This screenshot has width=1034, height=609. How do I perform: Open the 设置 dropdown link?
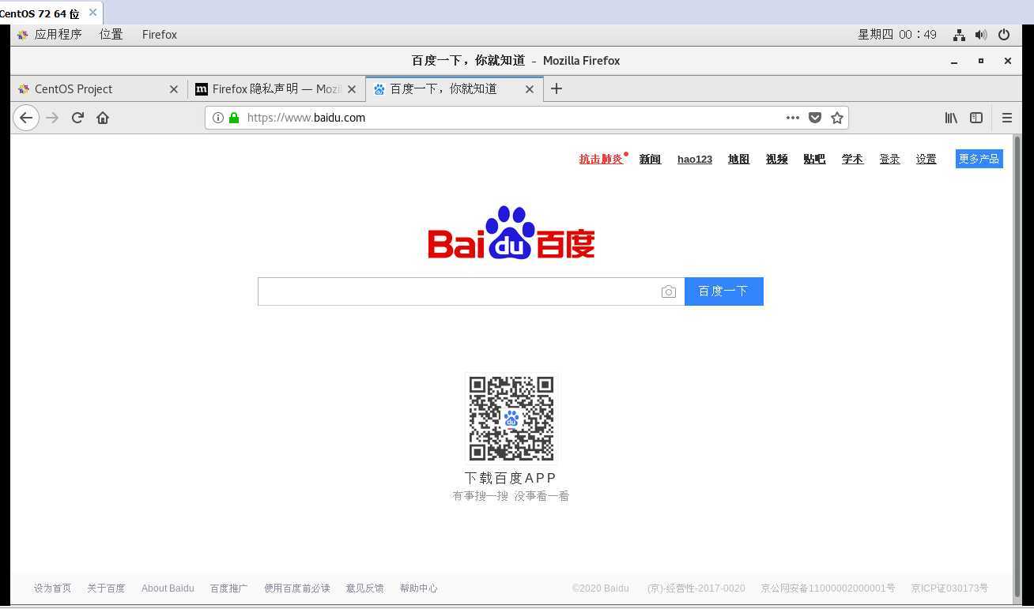(926, 159)
